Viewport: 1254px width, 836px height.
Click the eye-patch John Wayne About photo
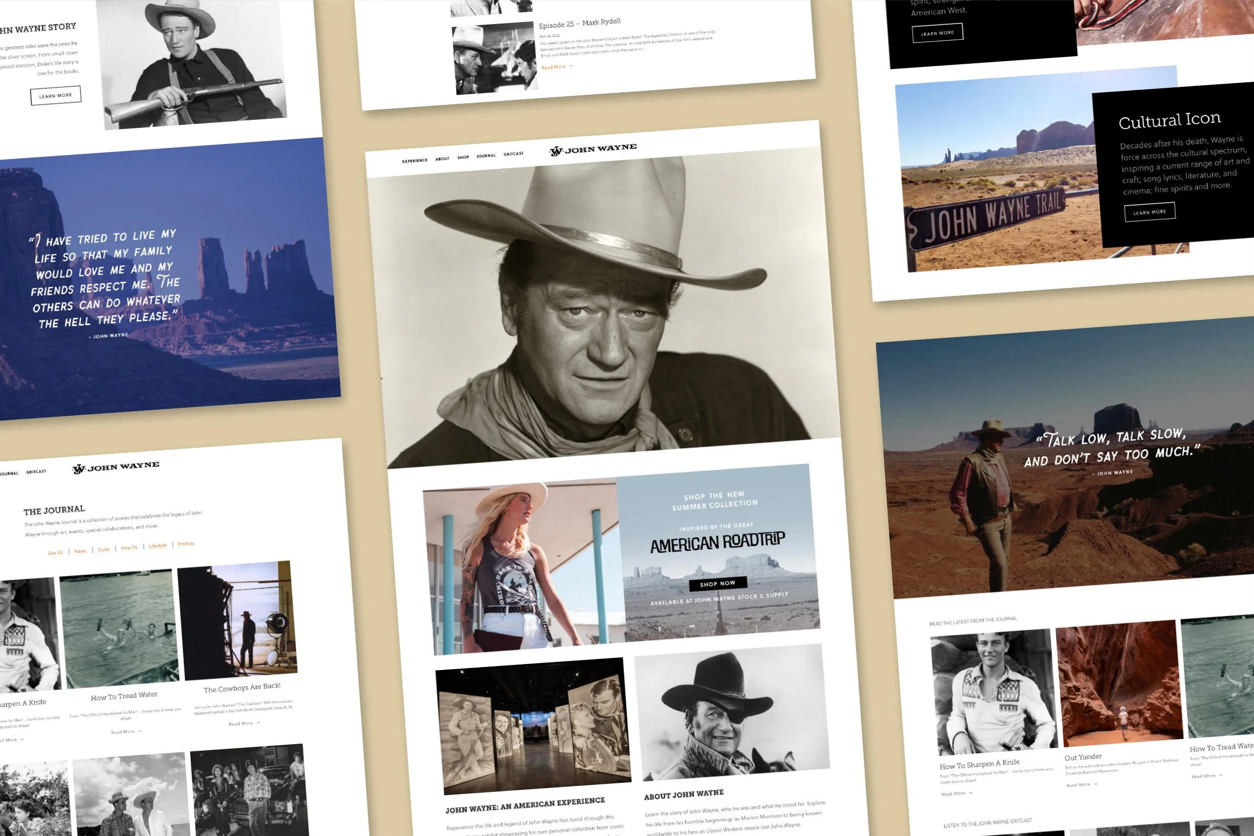[x=731, y=712]
